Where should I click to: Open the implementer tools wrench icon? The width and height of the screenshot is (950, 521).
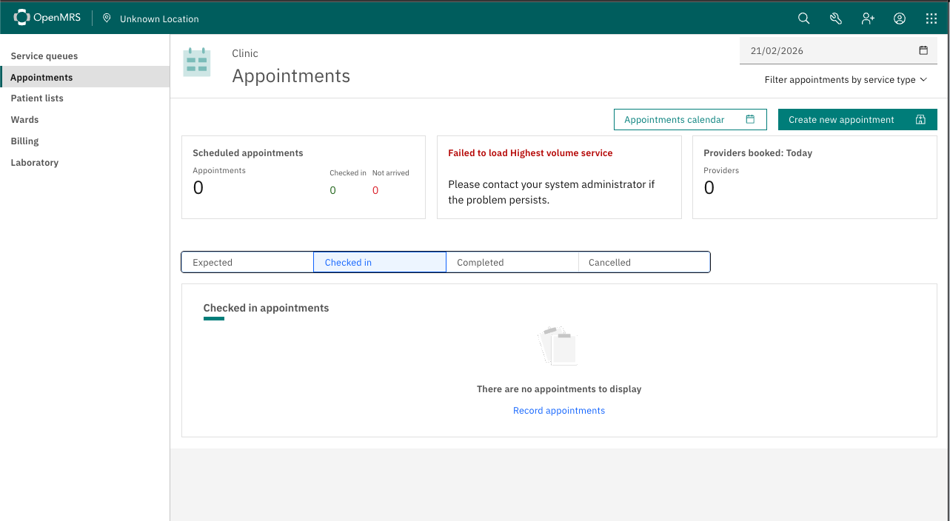tap(836, 19)
